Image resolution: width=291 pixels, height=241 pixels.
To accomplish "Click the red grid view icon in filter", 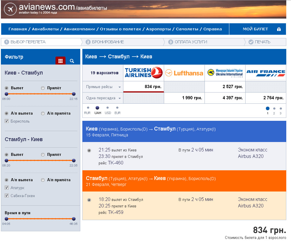I will (61, 61).
